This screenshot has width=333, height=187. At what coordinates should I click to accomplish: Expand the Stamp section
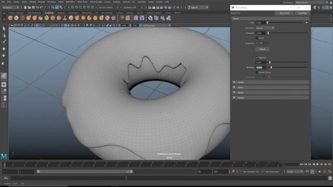pos(271,92)
